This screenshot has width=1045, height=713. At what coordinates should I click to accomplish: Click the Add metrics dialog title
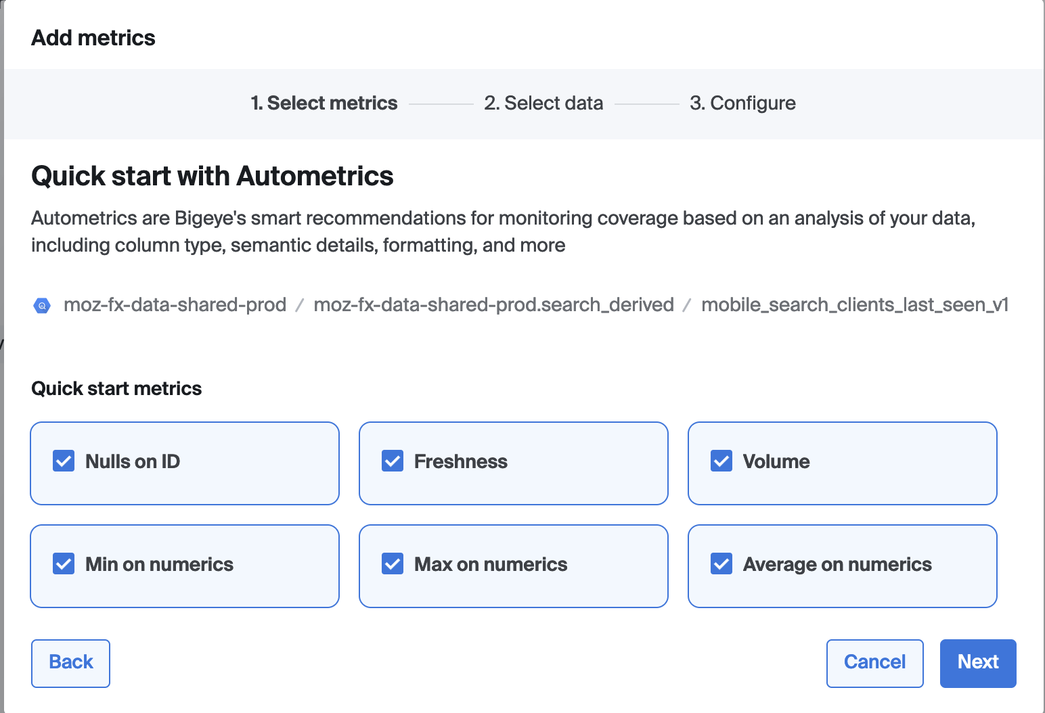[93, 38]
